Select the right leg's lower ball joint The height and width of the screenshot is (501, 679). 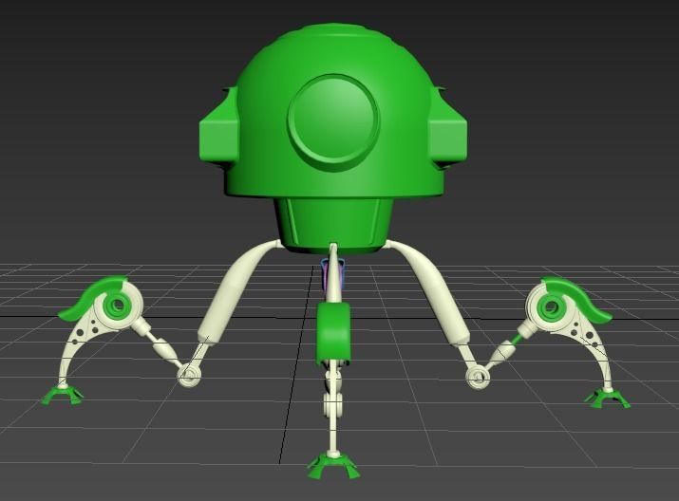(477, 377)
